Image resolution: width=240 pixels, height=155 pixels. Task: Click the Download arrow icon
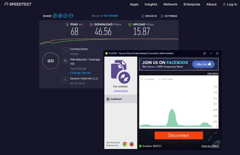tap(91, 25)
